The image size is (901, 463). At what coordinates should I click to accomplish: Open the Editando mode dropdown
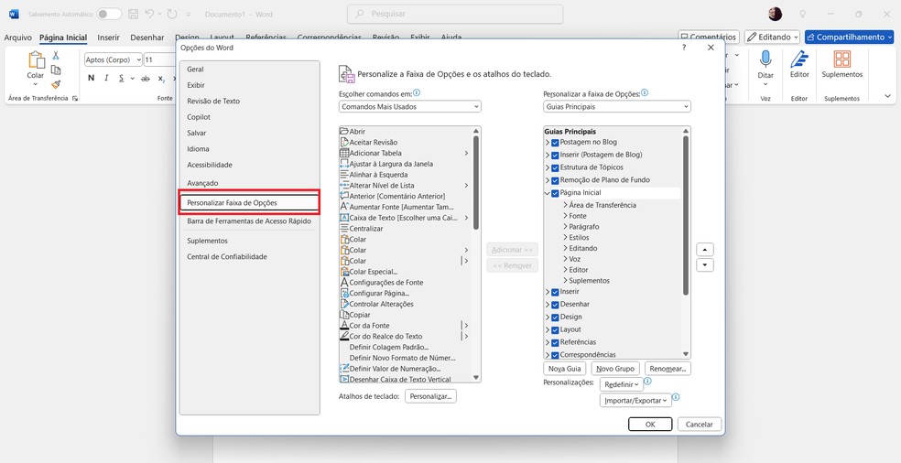pyautogui.click(x=772, y=37)
